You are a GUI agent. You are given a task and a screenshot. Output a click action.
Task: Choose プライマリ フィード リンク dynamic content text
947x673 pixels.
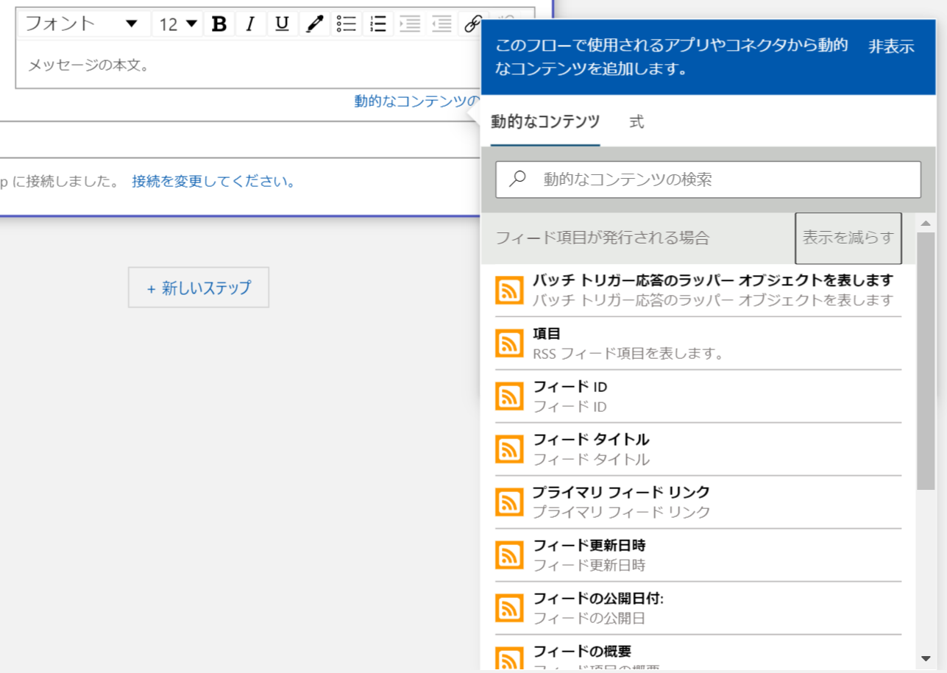[x=622, y=492]
